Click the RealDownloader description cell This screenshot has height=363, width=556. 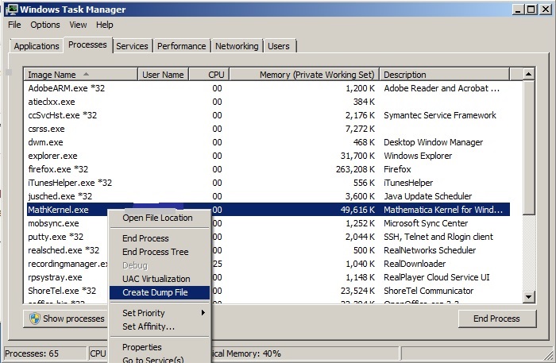[x=415, y=264]
